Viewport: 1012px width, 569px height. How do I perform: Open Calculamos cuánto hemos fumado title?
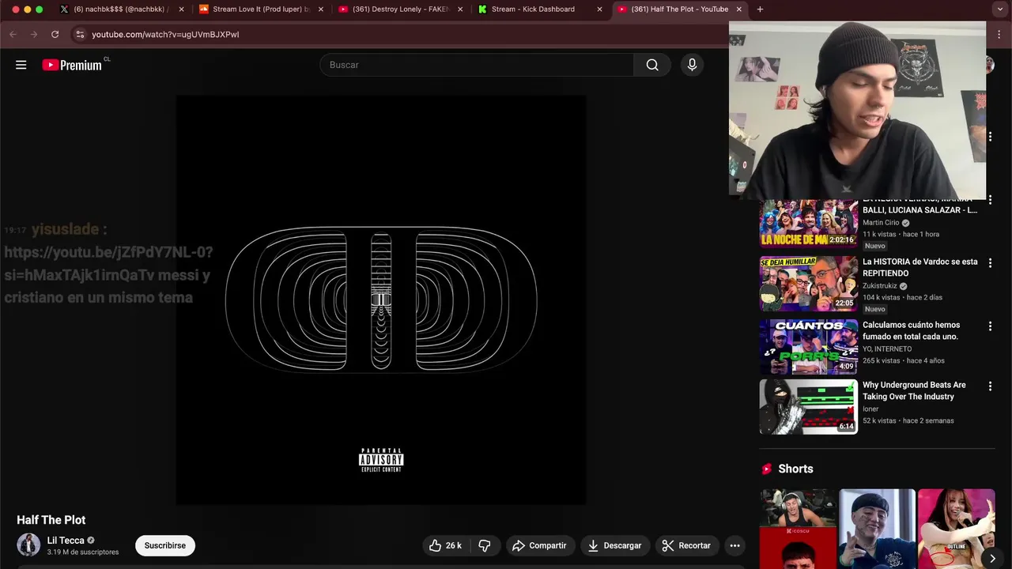[x=911, y=330]
